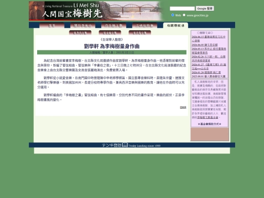This screenshot has height=198, width=264.
Task: Open the 作品線上看 tab
Action: click(113, 25)
